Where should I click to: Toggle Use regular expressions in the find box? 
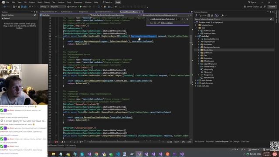[x=158, y=23]
